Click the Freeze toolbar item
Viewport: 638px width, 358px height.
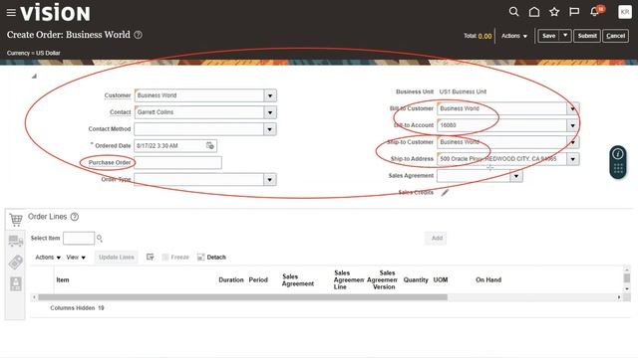click(x=175, y=257)
